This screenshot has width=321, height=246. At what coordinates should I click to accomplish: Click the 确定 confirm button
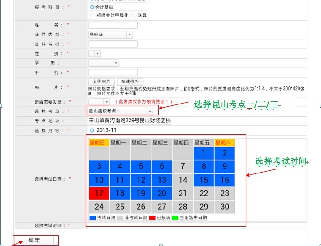[x=34, y=240]
